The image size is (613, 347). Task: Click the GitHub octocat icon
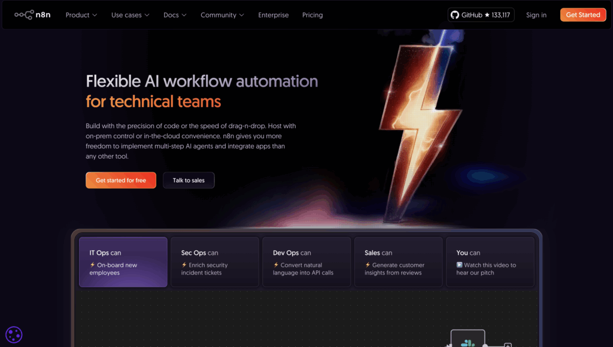click(455, 15)
